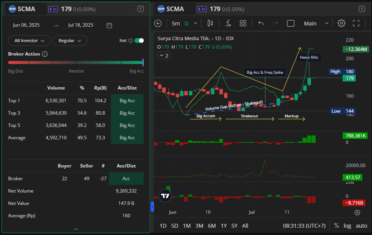Select the 5Y time range
The width and height of the screenshot is (372, 235).
[x=234, y=226]
